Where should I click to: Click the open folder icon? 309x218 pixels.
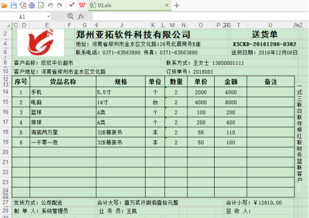4,6
